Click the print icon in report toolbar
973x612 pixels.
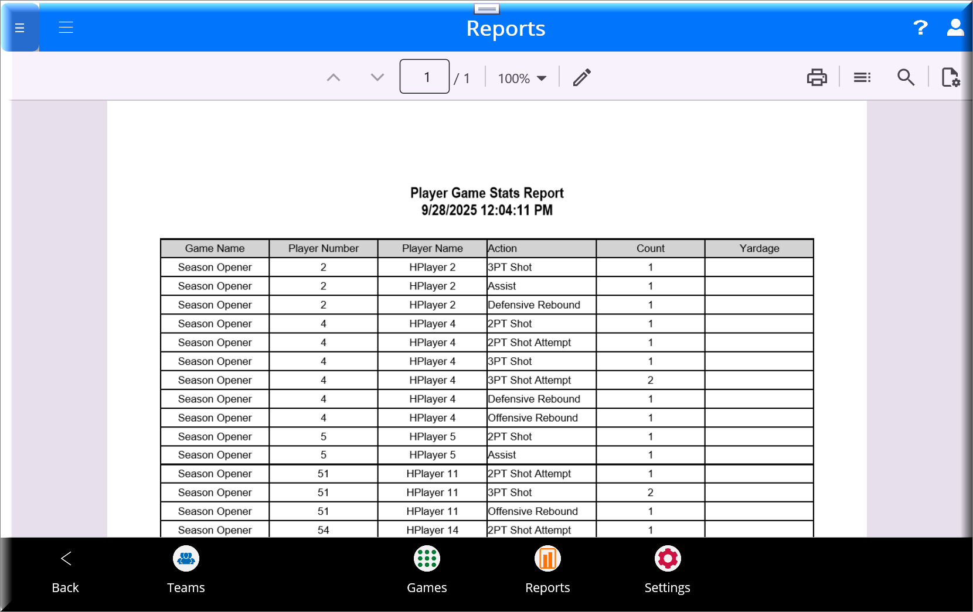816,77
